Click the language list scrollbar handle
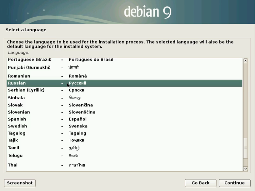The width and height of the screenshot is (255, 191). 245,148
